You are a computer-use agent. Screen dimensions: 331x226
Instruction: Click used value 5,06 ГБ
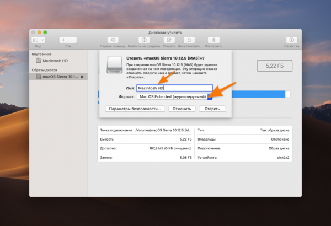186,158
